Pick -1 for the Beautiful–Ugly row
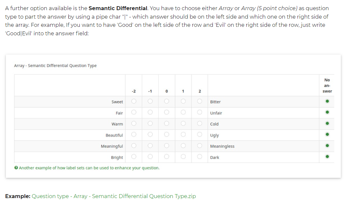This screenshot has width=351, height=202. point(150,135)
